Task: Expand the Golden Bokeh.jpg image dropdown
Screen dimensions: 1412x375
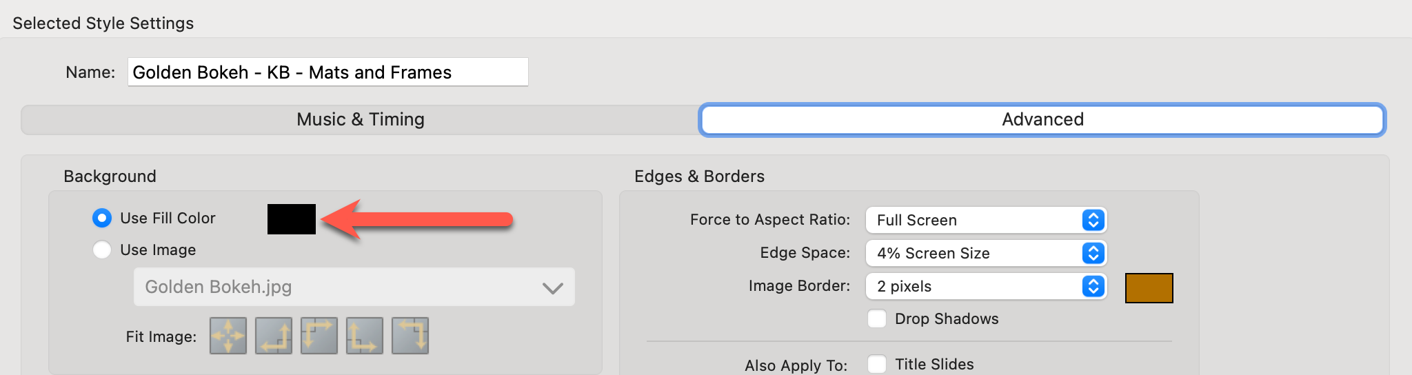Action: [354, 287]
